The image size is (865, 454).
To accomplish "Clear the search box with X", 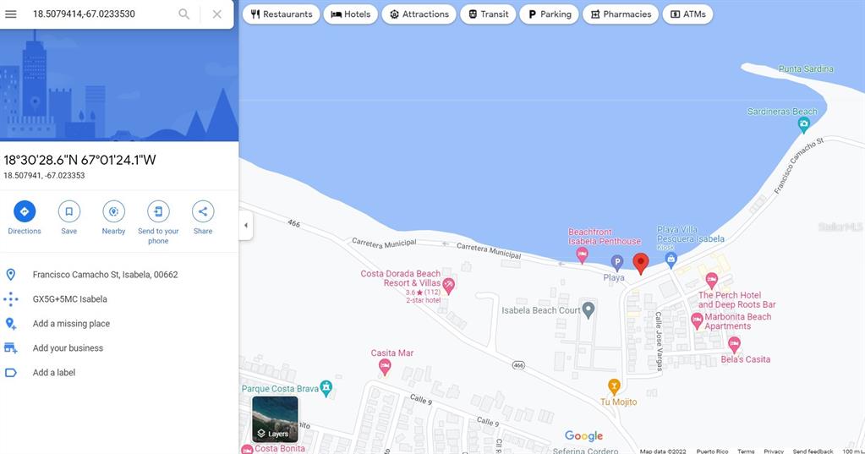I will 217,14.
